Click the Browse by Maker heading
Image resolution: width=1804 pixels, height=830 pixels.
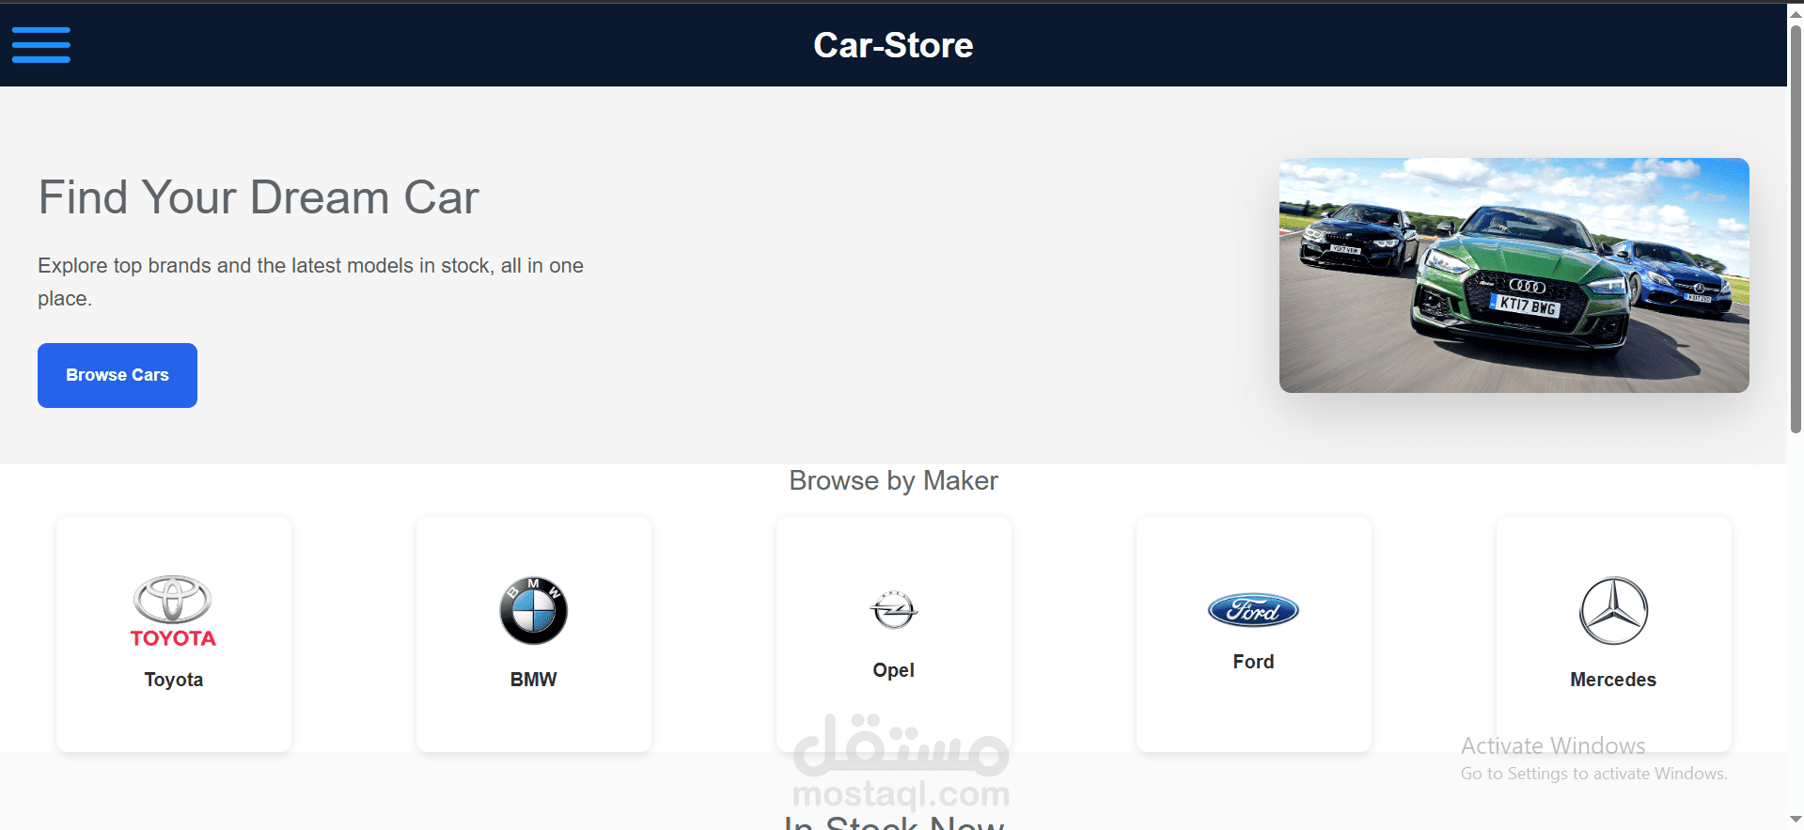[x=893, y=480]
